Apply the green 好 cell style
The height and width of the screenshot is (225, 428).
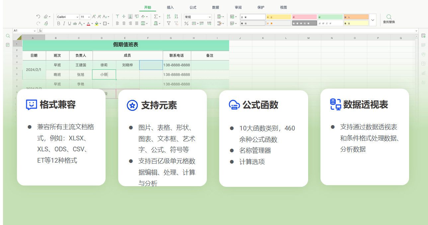(x=330, y=17)
